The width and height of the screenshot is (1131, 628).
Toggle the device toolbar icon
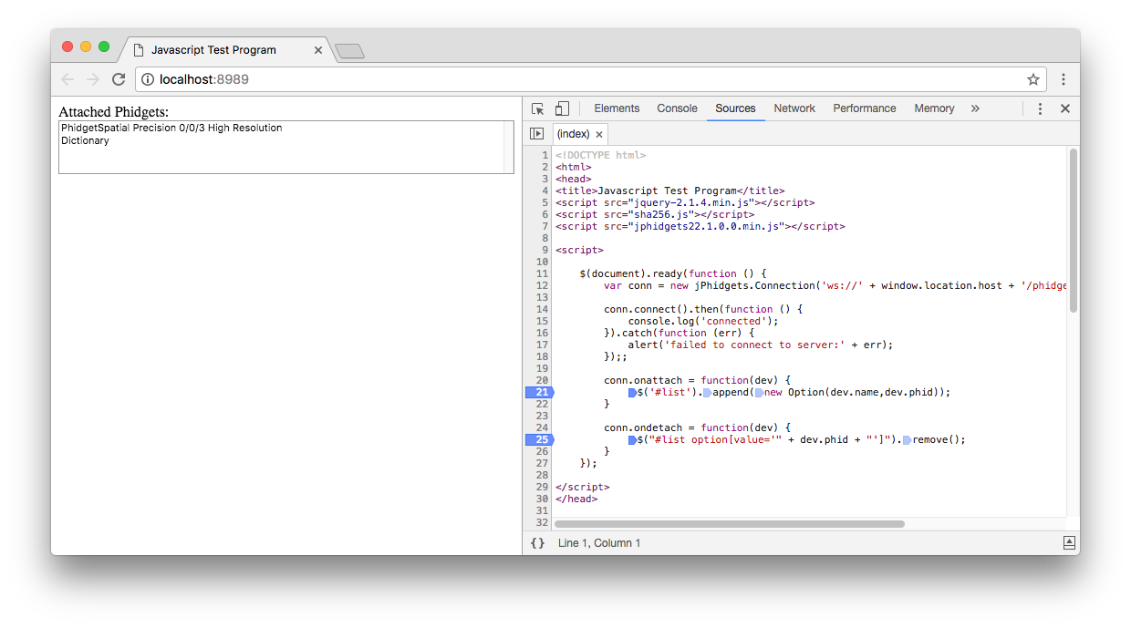(x=562, y=108)
